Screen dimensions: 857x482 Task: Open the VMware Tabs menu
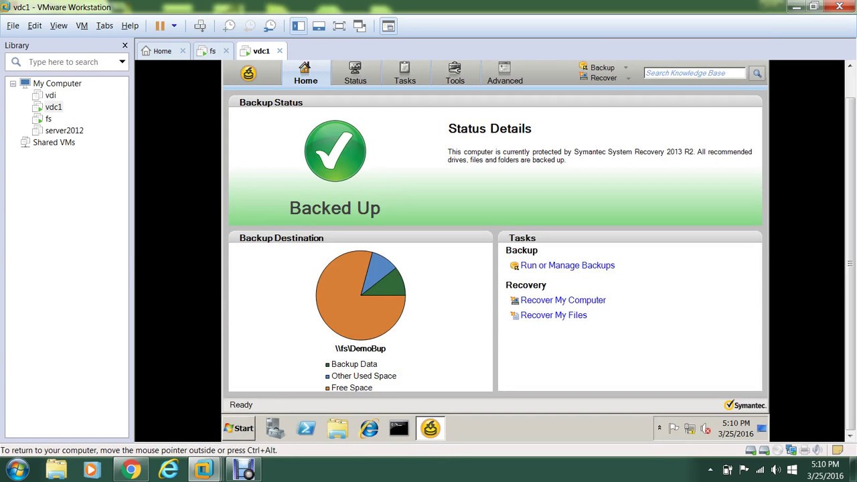(104, 25)
